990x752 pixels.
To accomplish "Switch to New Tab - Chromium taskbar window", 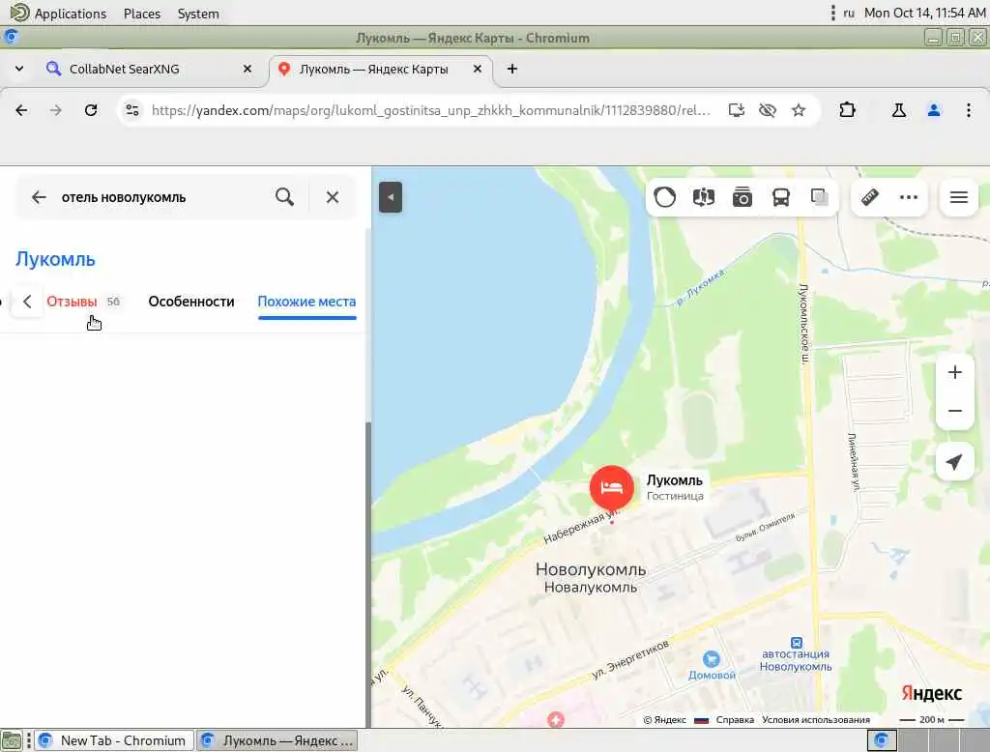I will point(112,740).
